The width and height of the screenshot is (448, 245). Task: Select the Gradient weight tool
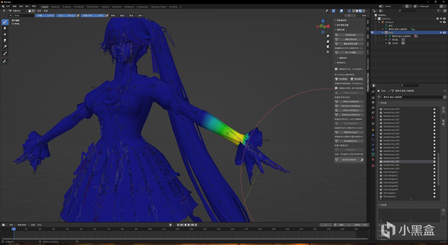pos(5,47)
